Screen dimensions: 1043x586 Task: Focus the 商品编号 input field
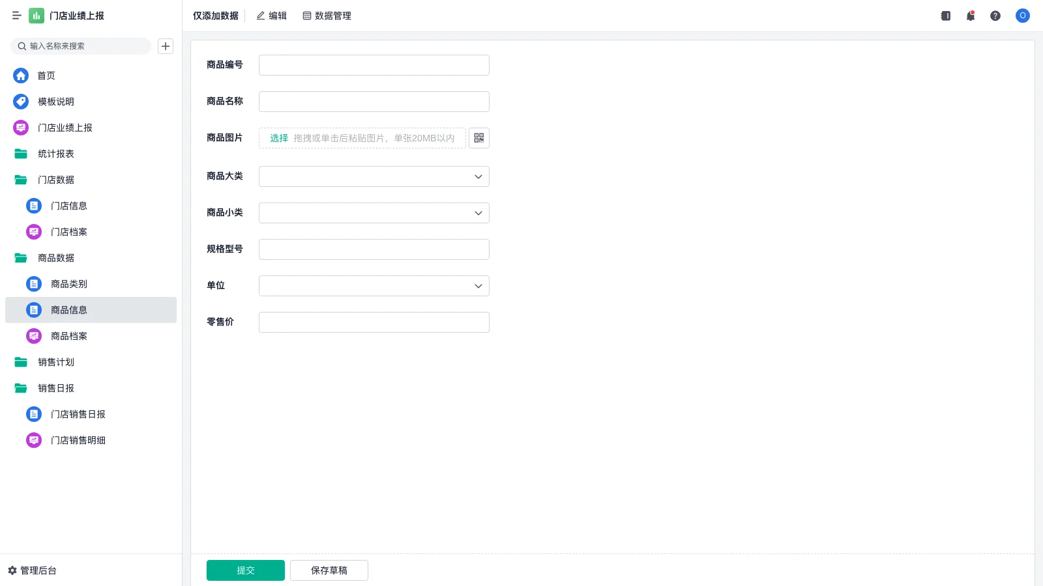[x=374, y=65]
